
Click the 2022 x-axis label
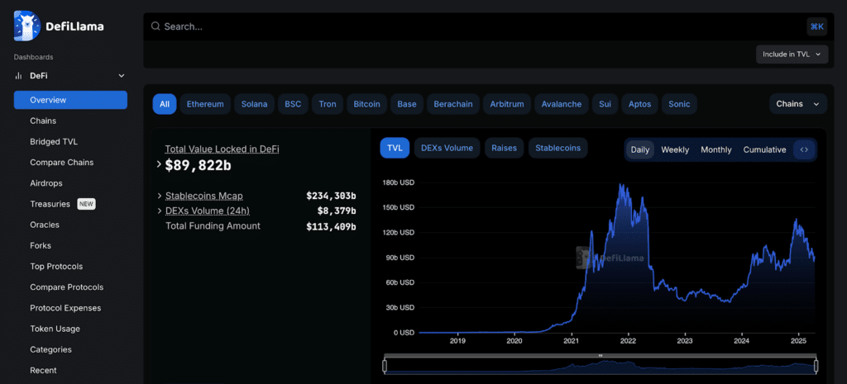coord(628,341)
